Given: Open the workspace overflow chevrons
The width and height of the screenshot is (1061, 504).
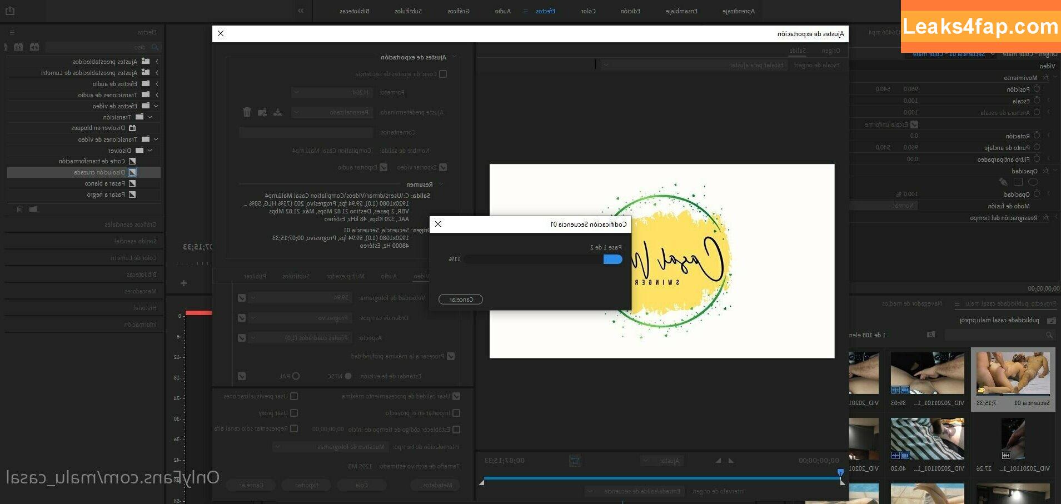Looking at the screenshot, I should coord(301,11).
